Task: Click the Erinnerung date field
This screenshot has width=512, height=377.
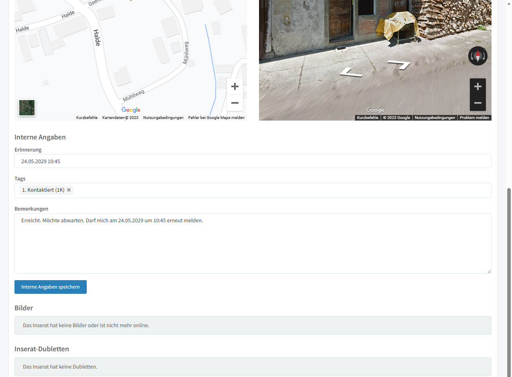Action: pyautogui.click(x=253, y=161)
